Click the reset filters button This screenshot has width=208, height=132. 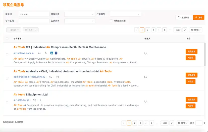click(183, 17)
